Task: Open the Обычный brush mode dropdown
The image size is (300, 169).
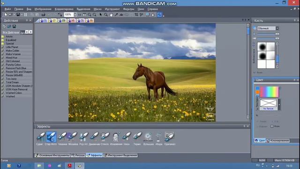Action: (x=277, y=28)
